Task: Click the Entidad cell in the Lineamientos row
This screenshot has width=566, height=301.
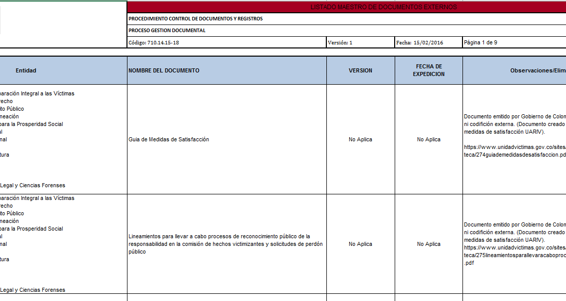Action: [x=63, y=244]
